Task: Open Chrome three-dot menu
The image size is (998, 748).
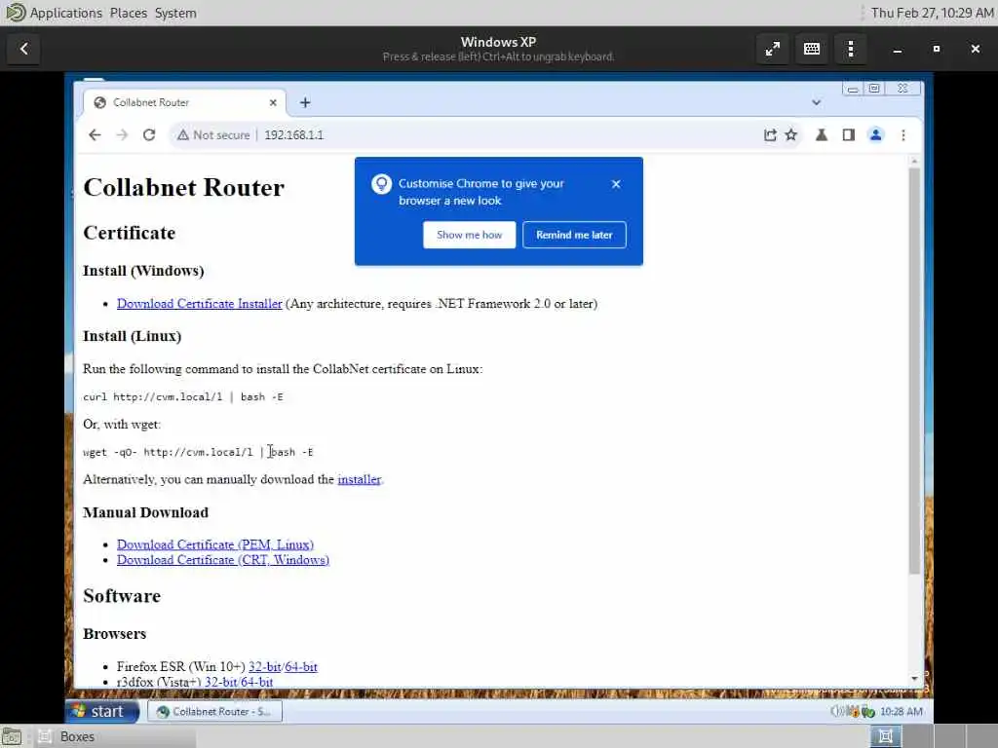Action: click(x=903, y=134)
